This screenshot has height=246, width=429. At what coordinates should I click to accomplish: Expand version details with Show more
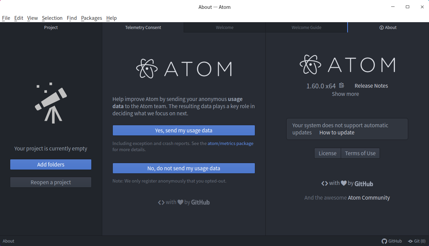[345, 94]
